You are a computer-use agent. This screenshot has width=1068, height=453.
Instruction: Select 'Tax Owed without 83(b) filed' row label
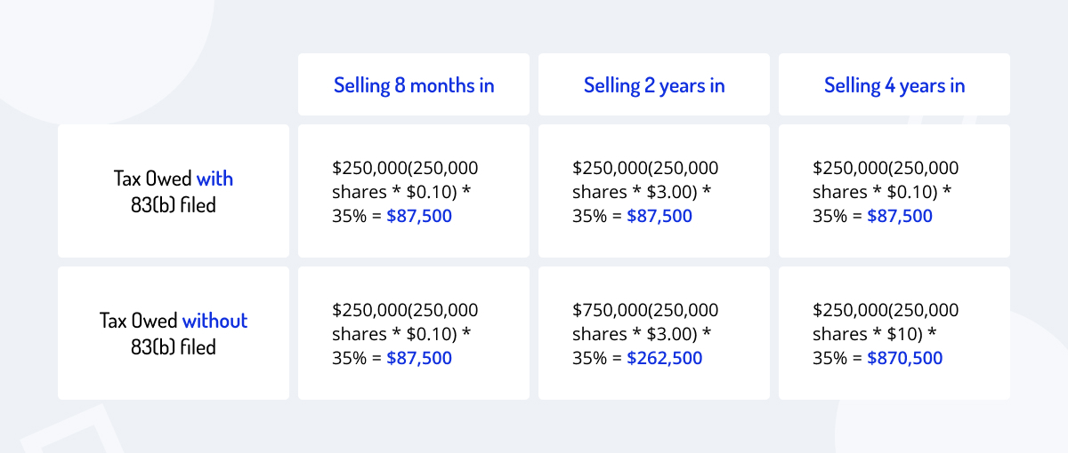tap(174, 333)
